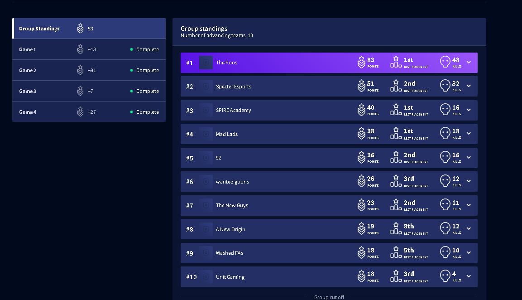Expand the 92 team row chevron
522x300 pixels.
[x=469, y=158]
